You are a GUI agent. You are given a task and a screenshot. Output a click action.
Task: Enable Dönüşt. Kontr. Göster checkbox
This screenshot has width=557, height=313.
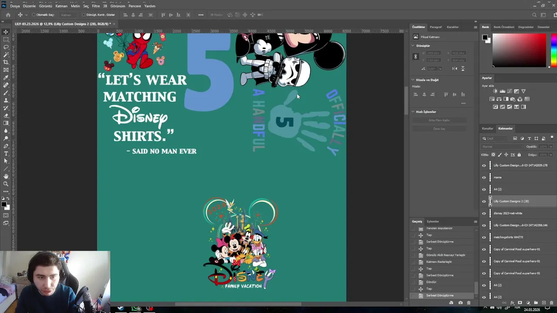[84, 15]
